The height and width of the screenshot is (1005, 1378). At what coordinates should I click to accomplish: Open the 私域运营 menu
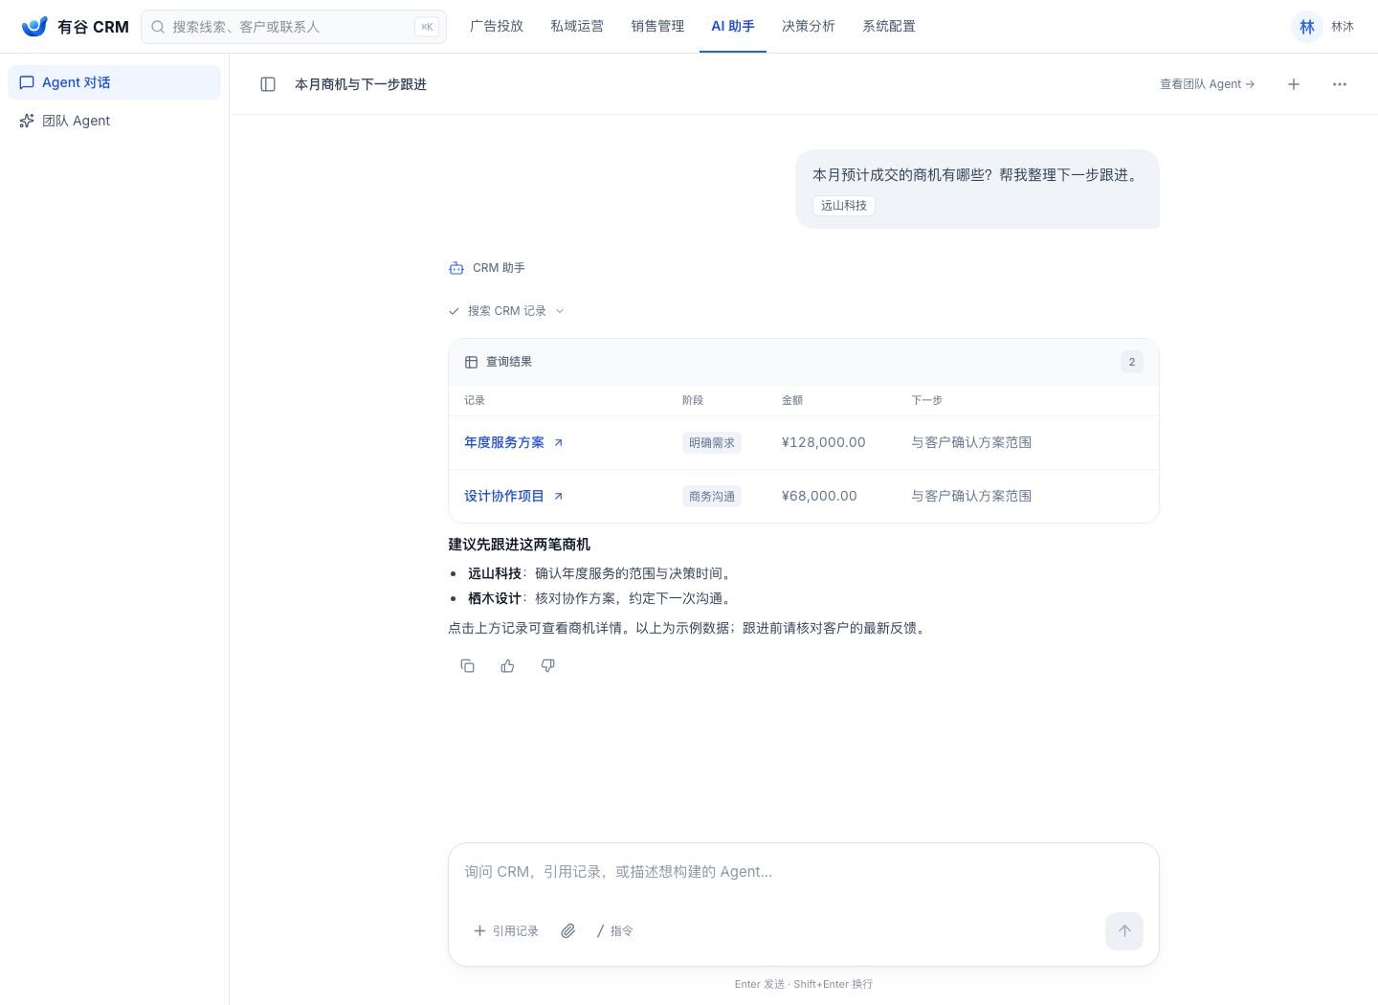tap(577, 27)
